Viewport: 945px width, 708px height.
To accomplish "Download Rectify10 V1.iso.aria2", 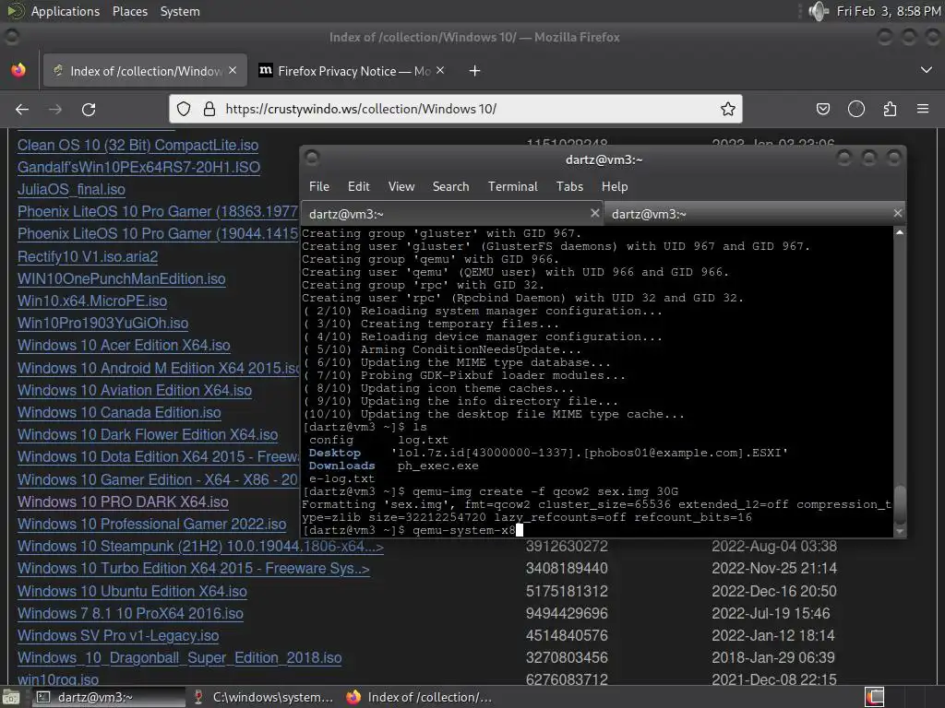I will (88, 256).
